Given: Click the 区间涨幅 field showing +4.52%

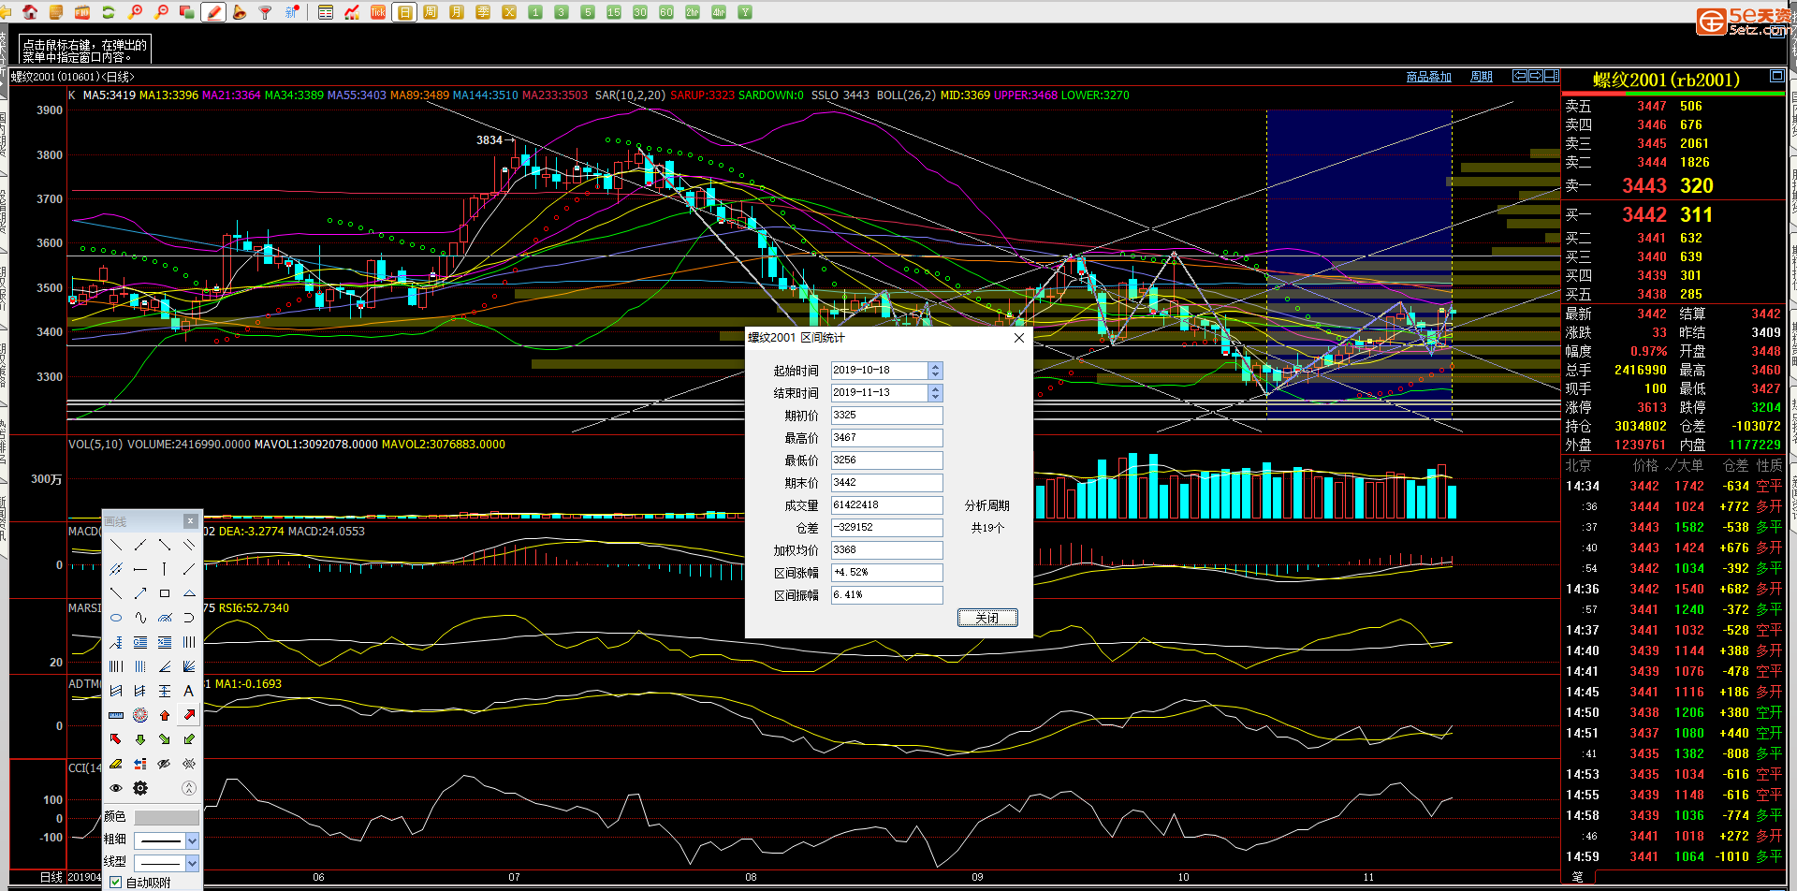Looking at the screenshot, I should [x=886, y=573].
